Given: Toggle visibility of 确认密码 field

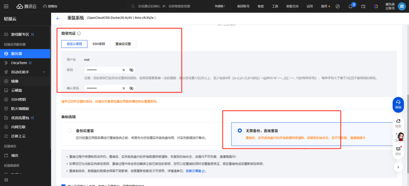Looking at the screenshot, I should pos(131,88).
